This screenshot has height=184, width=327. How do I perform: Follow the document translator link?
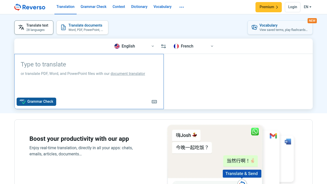coord(128,74)
